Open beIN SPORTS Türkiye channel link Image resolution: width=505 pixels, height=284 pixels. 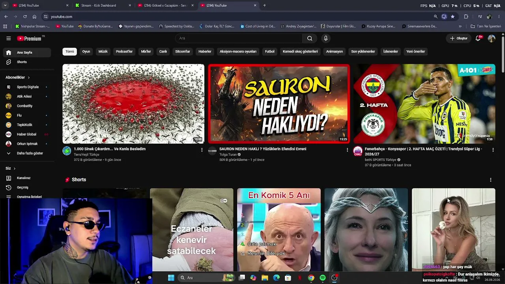click(x=380, y=160)
